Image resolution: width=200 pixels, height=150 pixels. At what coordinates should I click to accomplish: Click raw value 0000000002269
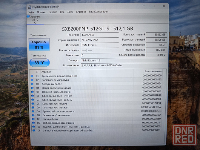pos(151,119)
